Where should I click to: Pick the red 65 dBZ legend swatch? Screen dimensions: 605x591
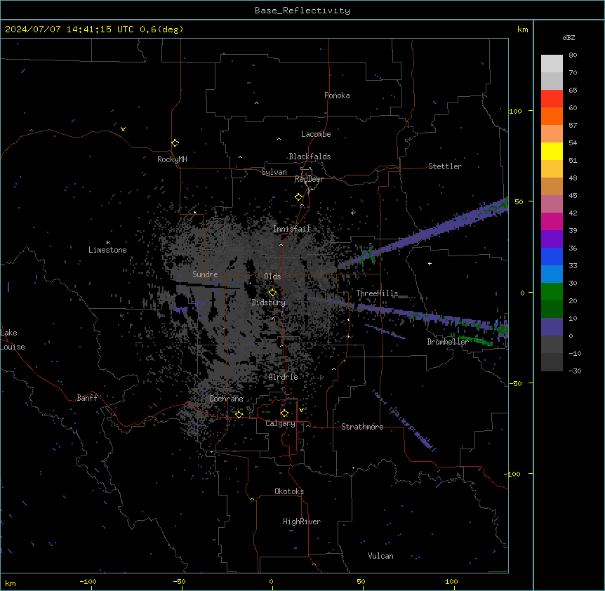coord(552,98)
